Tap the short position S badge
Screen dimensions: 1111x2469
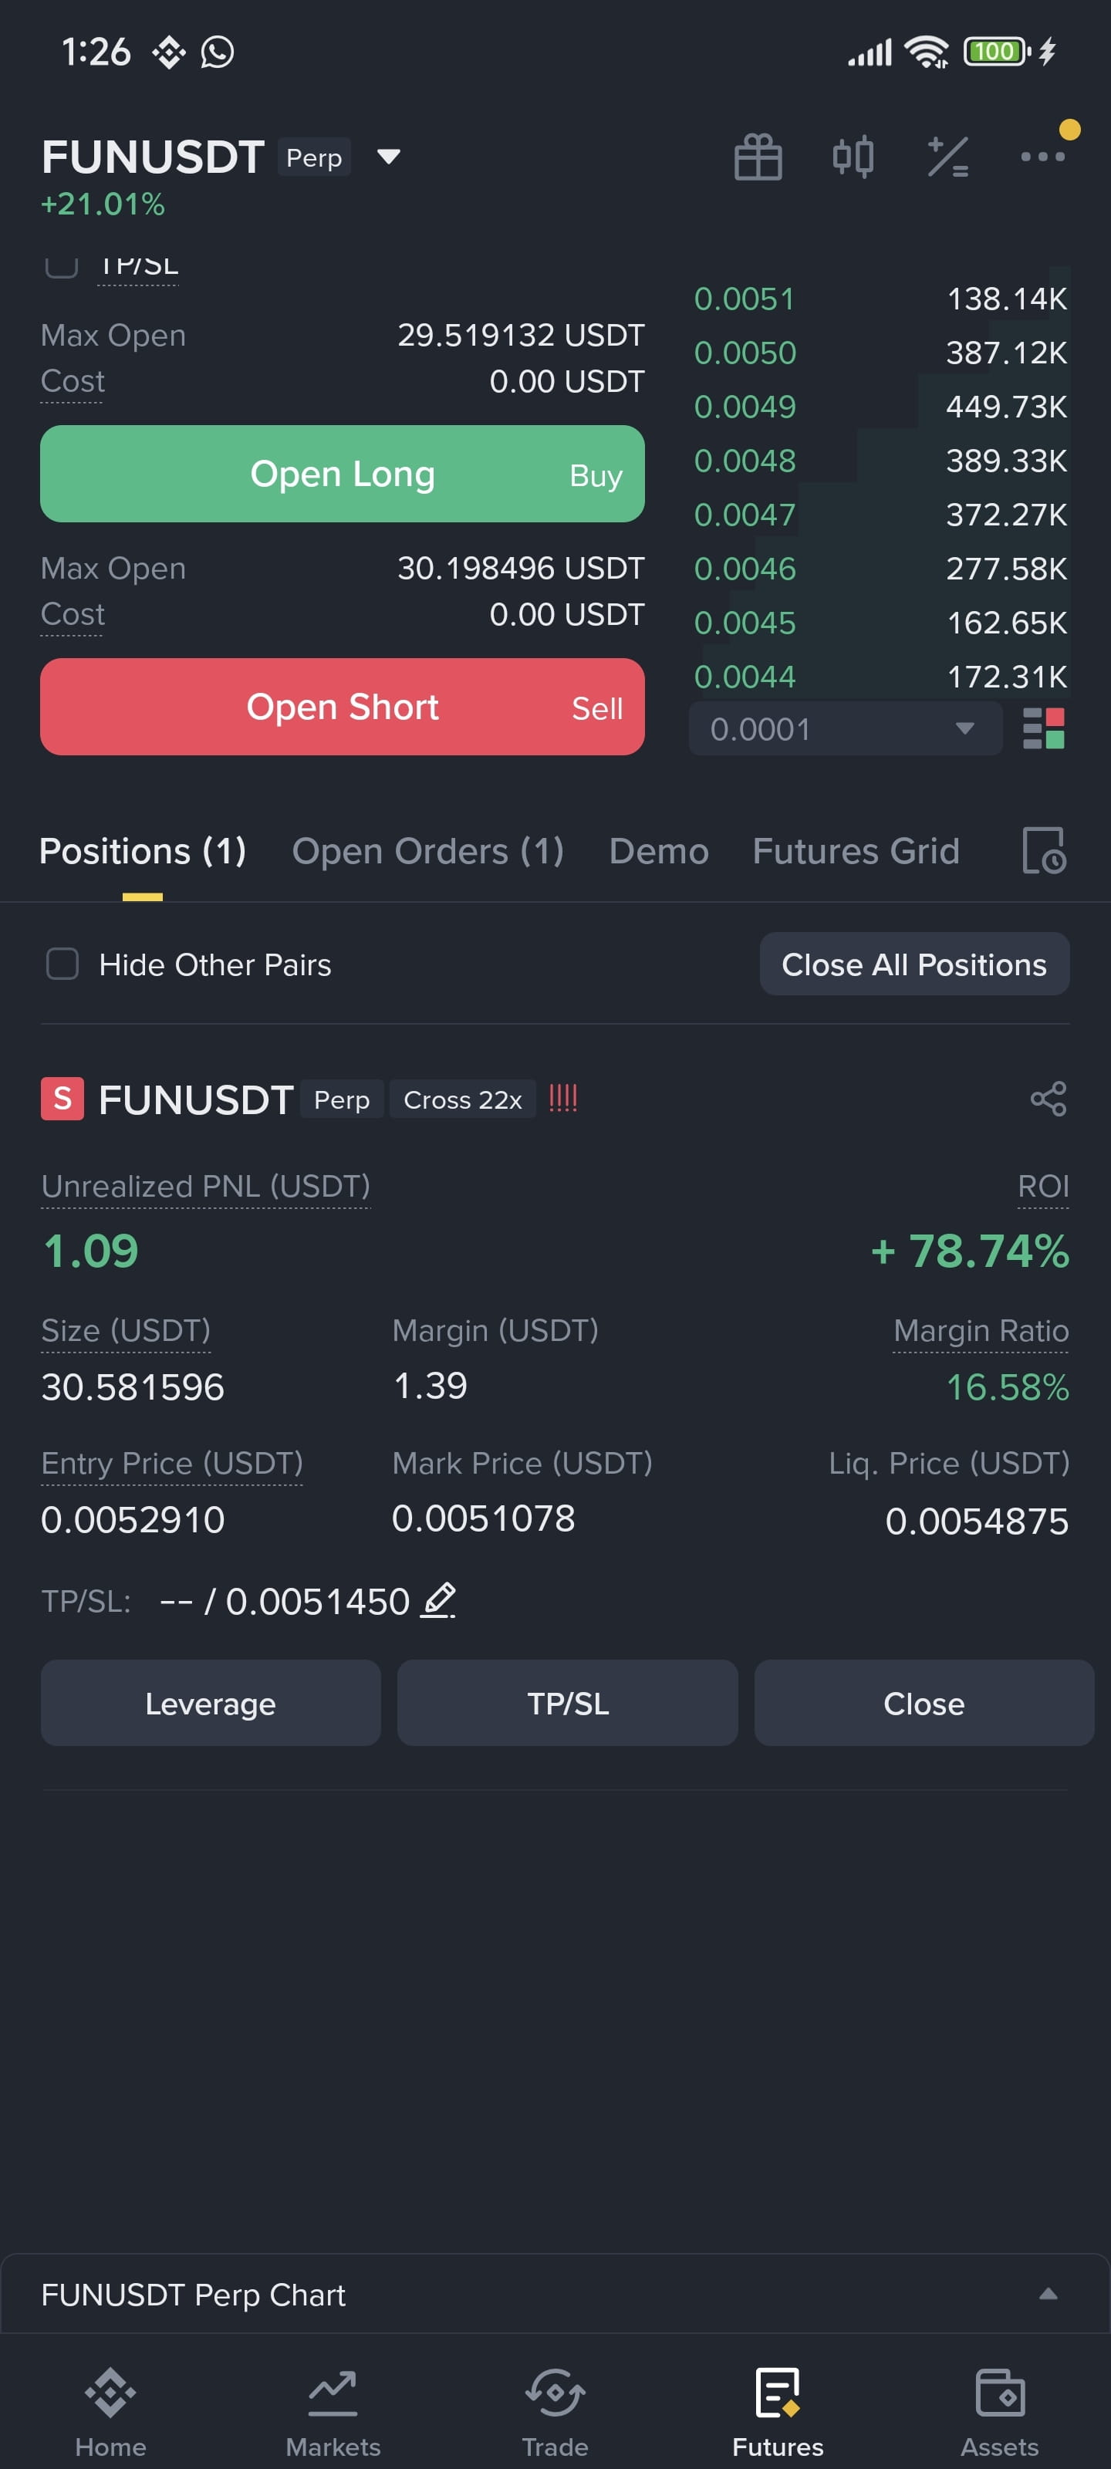[x=62, y=1099]
